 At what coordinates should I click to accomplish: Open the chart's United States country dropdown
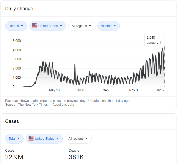pos(48,26)
